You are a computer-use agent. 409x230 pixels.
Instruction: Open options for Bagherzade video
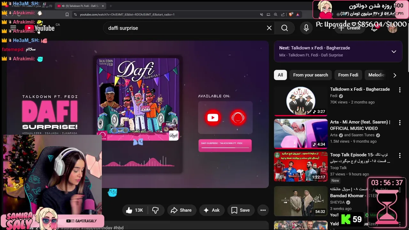399,90
